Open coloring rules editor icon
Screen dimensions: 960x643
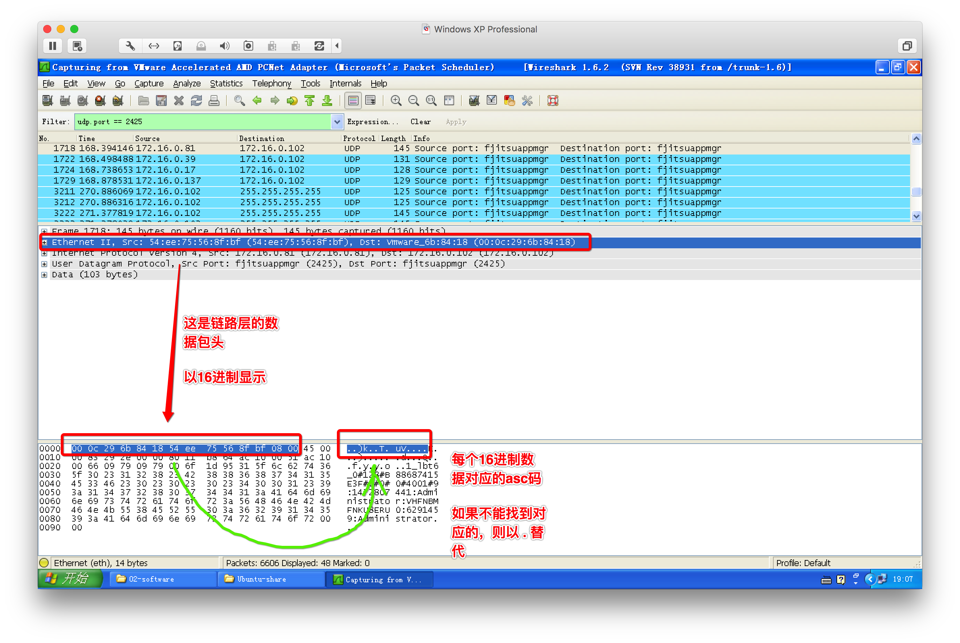pyautogui.click(x=509, y=101)
